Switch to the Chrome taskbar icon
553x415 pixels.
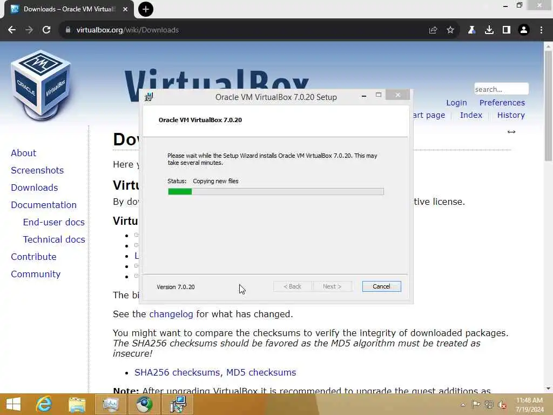click(144, 404)
